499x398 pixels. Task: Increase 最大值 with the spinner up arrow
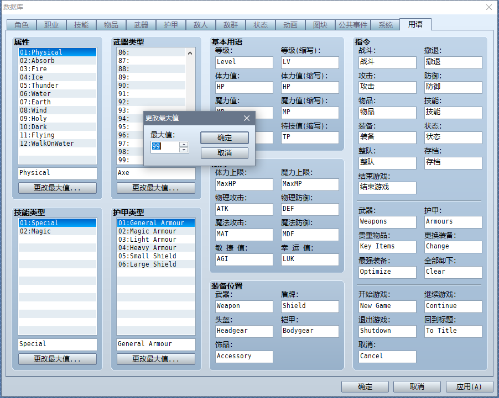tap(184, 144)
